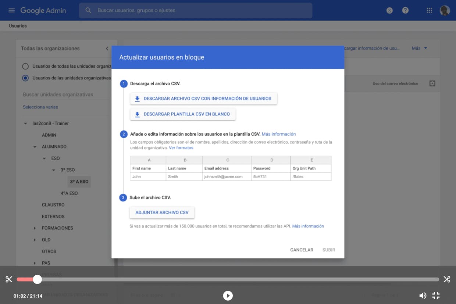The height and width of the screenshot is (304, 456).
Task: Open 'Más información' link about the API
Action: 308,226
